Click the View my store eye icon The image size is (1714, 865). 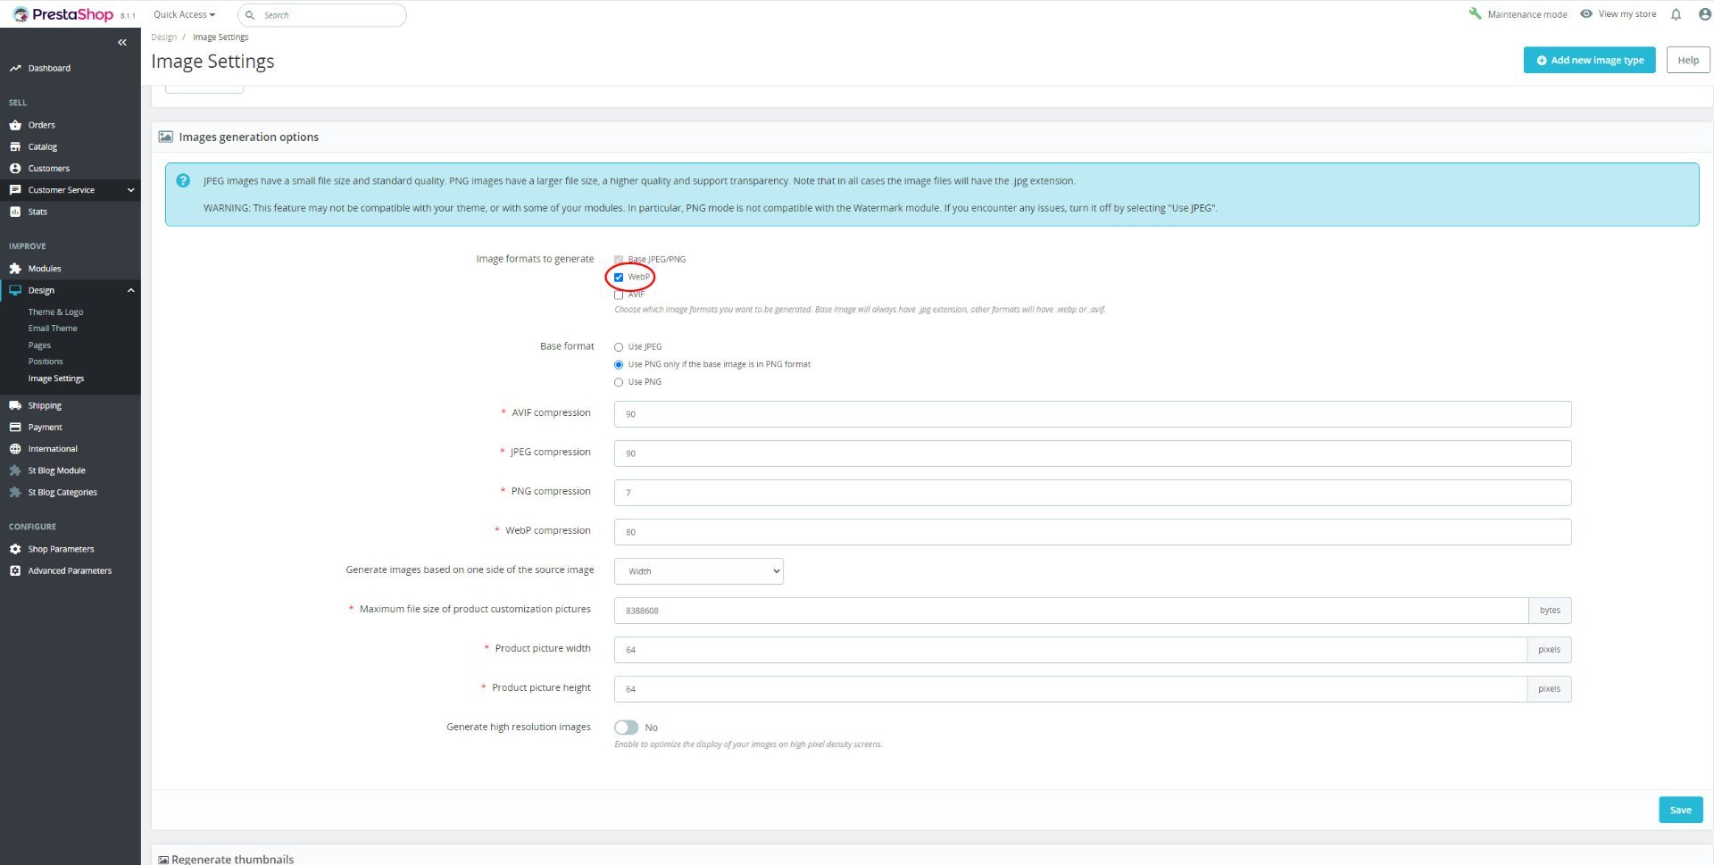pyautogui.click(x=1586, y=13)
